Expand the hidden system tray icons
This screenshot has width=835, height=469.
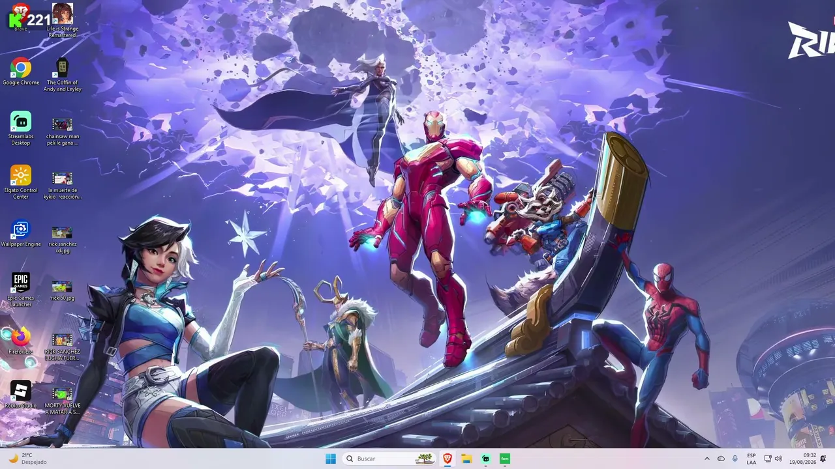click(706, 459)
